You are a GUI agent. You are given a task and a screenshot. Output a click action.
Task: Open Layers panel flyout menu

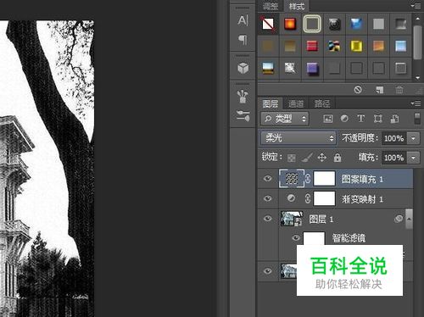click(416, 103)
